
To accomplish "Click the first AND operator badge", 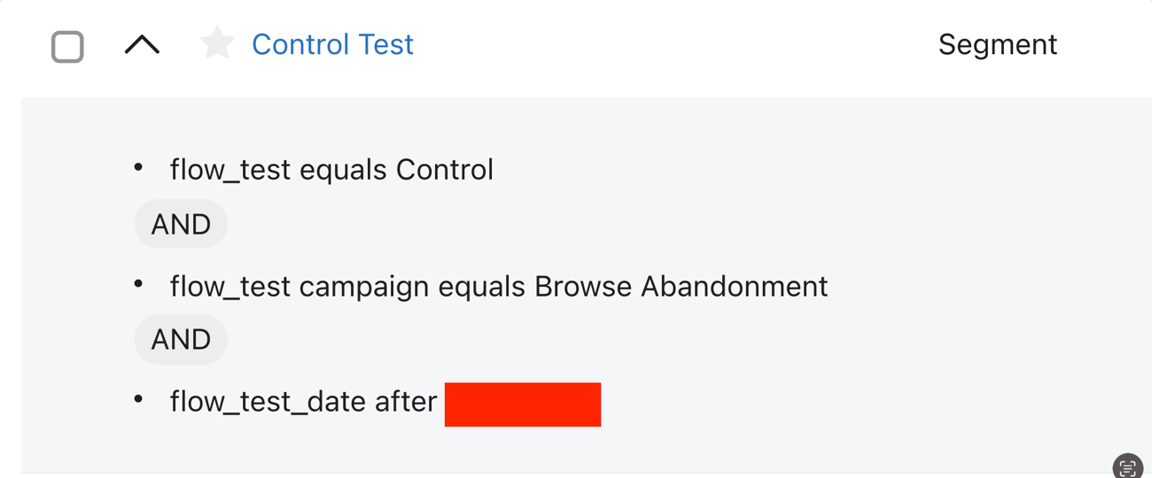I will click(181, 224).
